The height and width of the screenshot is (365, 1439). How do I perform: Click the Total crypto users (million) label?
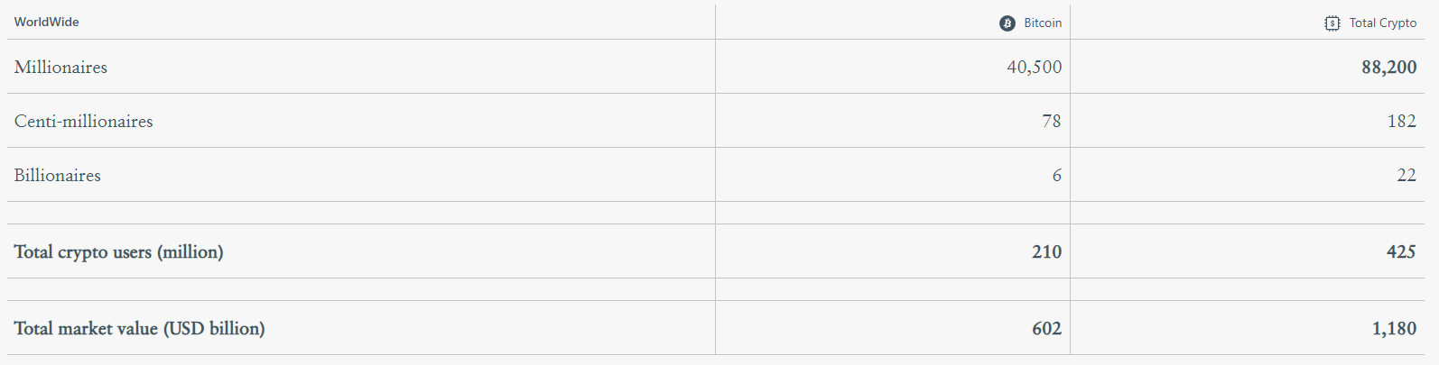[x=118, y=252]
